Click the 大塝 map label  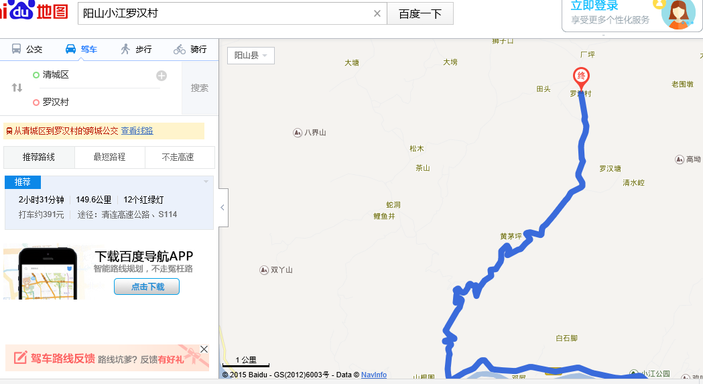pyautogui.click(x=450, y=62)
